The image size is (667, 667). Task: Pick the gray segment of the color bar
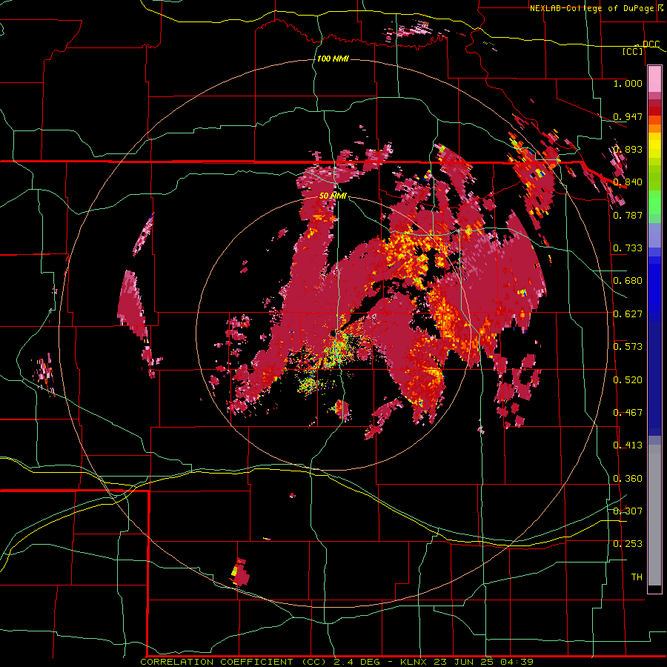coord(654,515)
